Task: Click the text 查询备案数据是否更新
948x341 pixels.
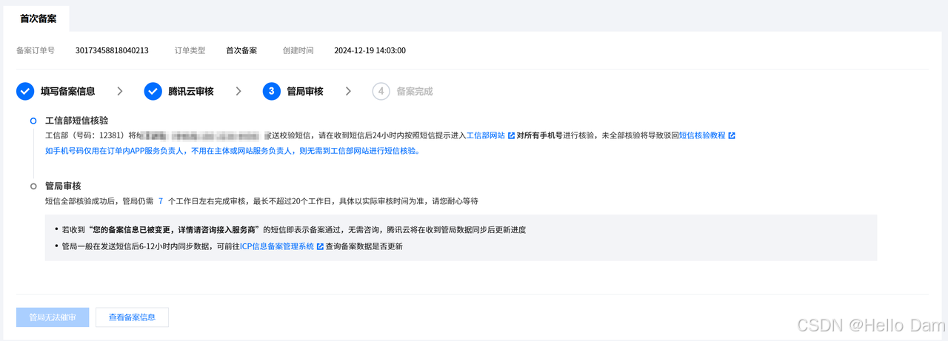Action: click(x=364, y=247)
